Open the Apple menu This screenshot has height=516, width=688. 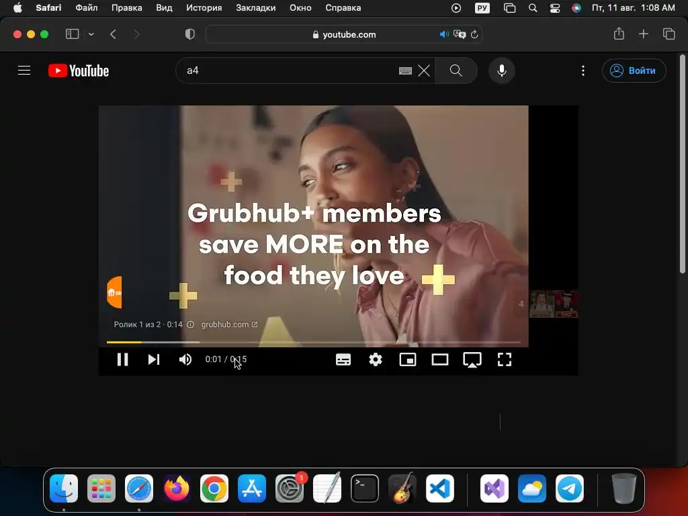[17, 8]
